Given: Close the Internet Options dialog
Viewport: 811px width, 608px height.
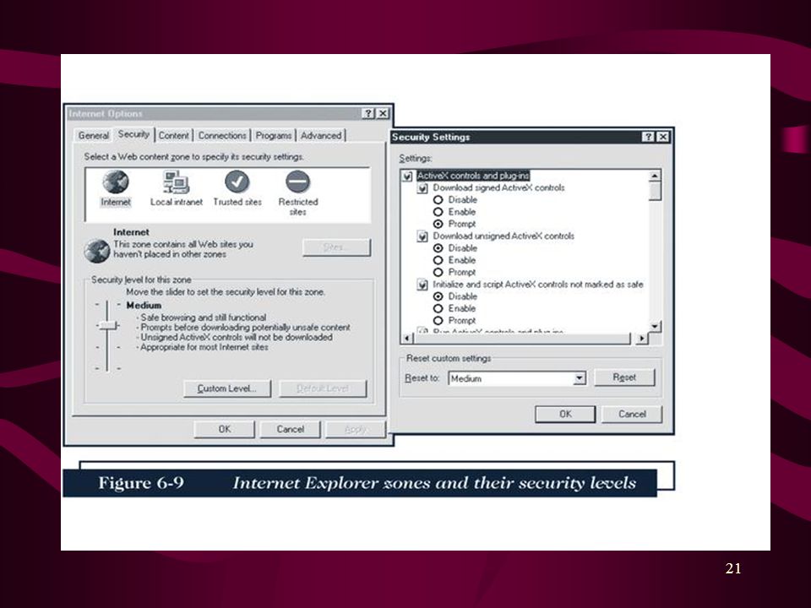Looking at the screenshot, I should (x=382, y=113).
